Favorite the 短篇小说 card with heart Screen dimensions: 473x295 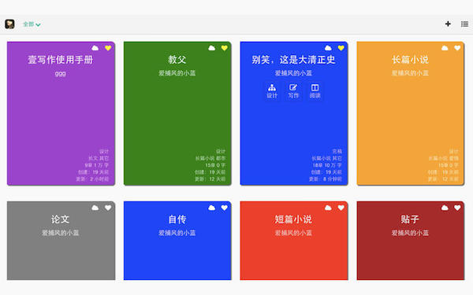tap(341, 208)
